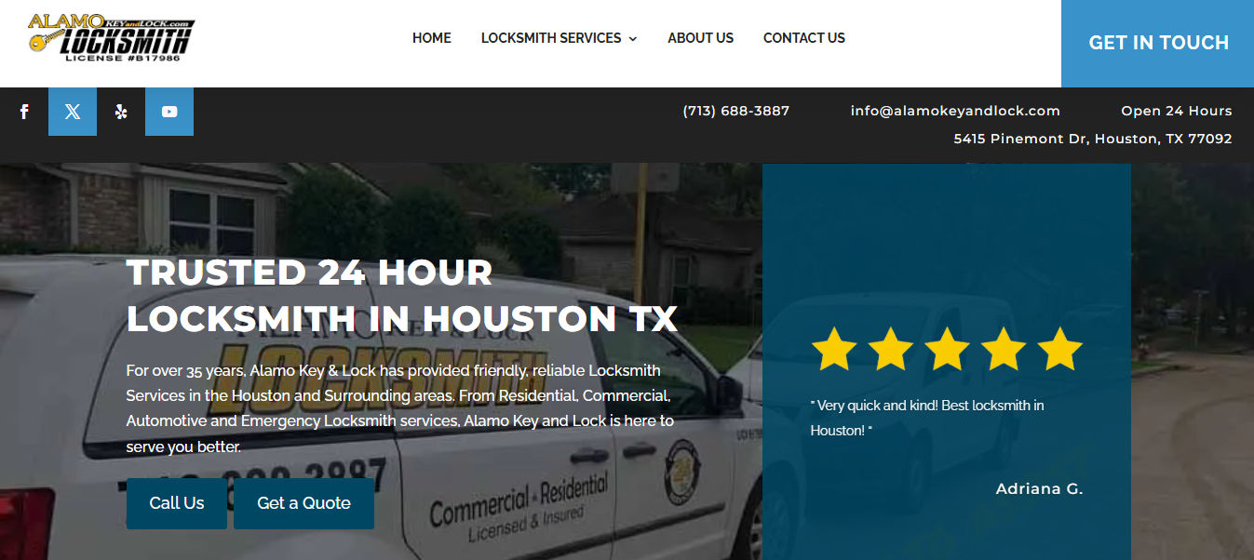The height and width of the screenshot is (560, 1254).
Task: Open the X (Twitter) social icon
Action: click(x=73, y=112)
